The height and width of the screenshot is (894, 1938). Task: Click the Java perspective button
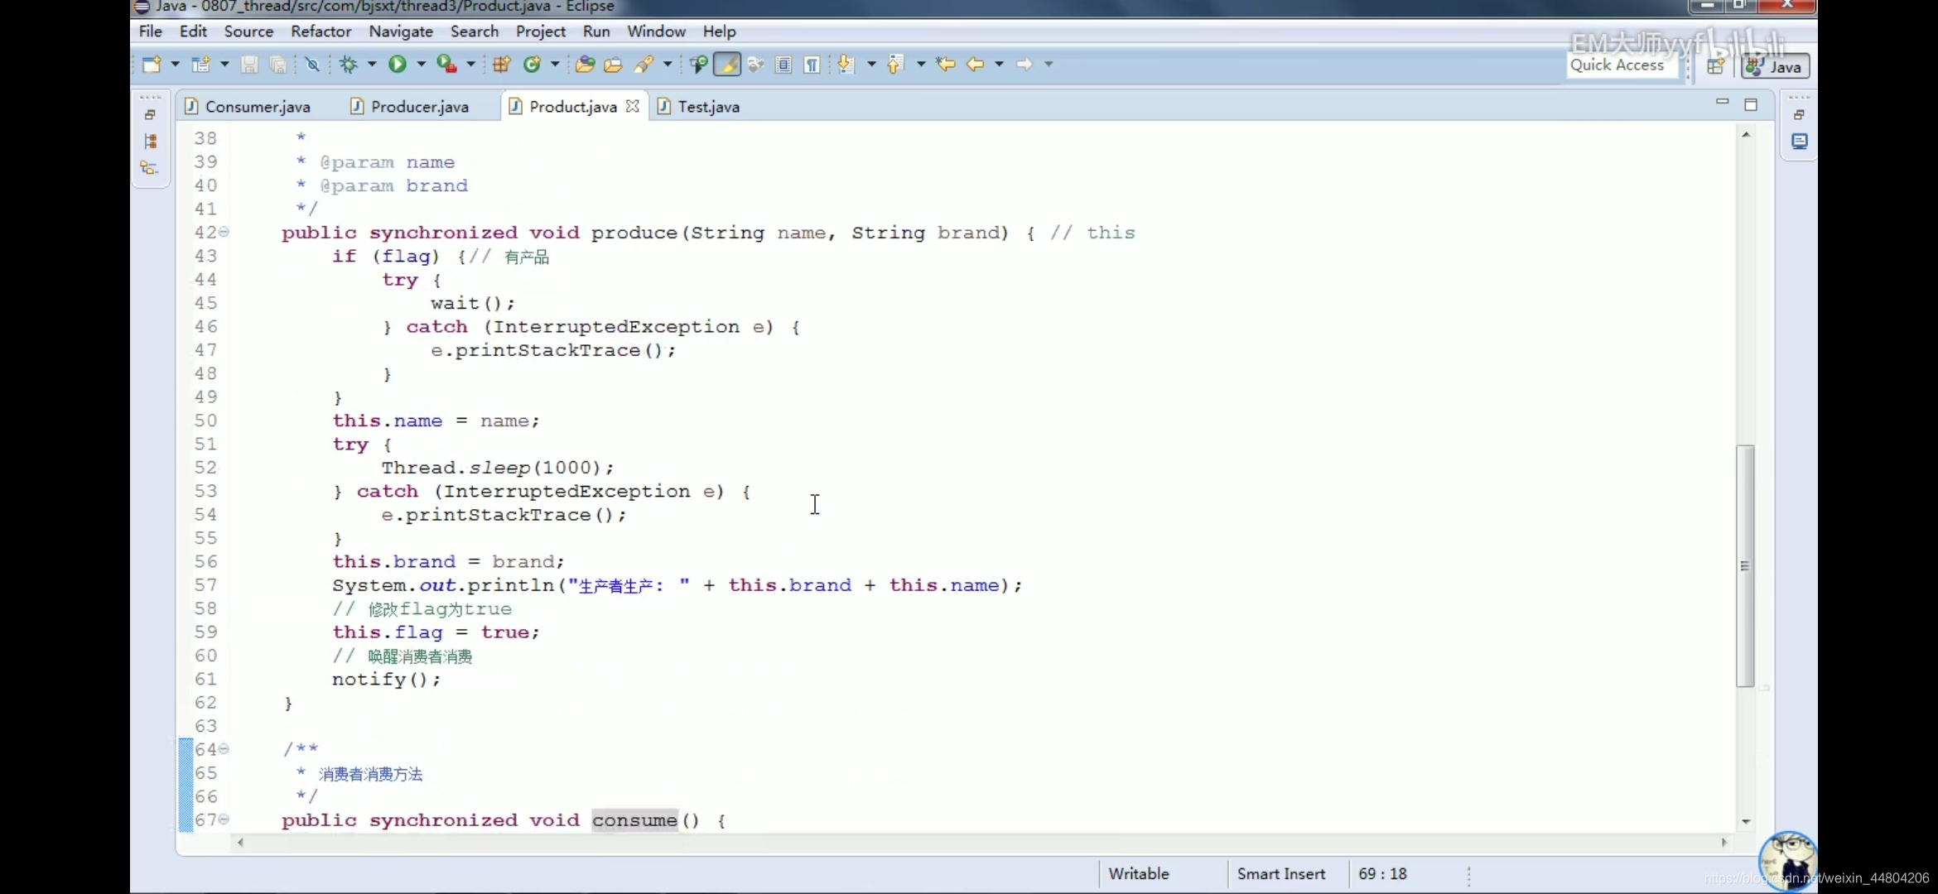(1776, 66)
